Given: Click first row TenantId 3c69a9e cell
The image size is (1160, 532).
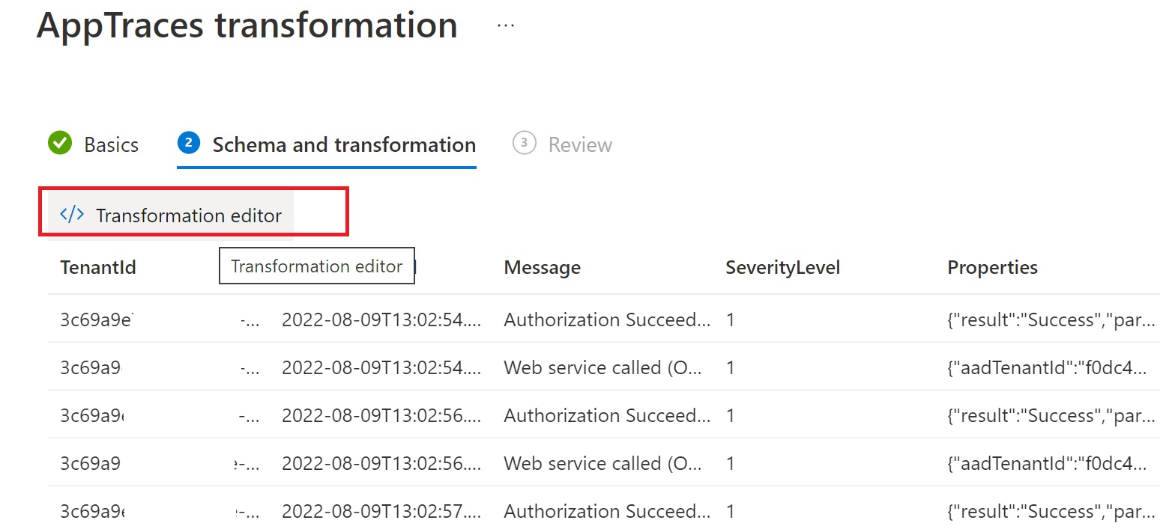Looking at the screenshot, I should (x=97, y=319).
